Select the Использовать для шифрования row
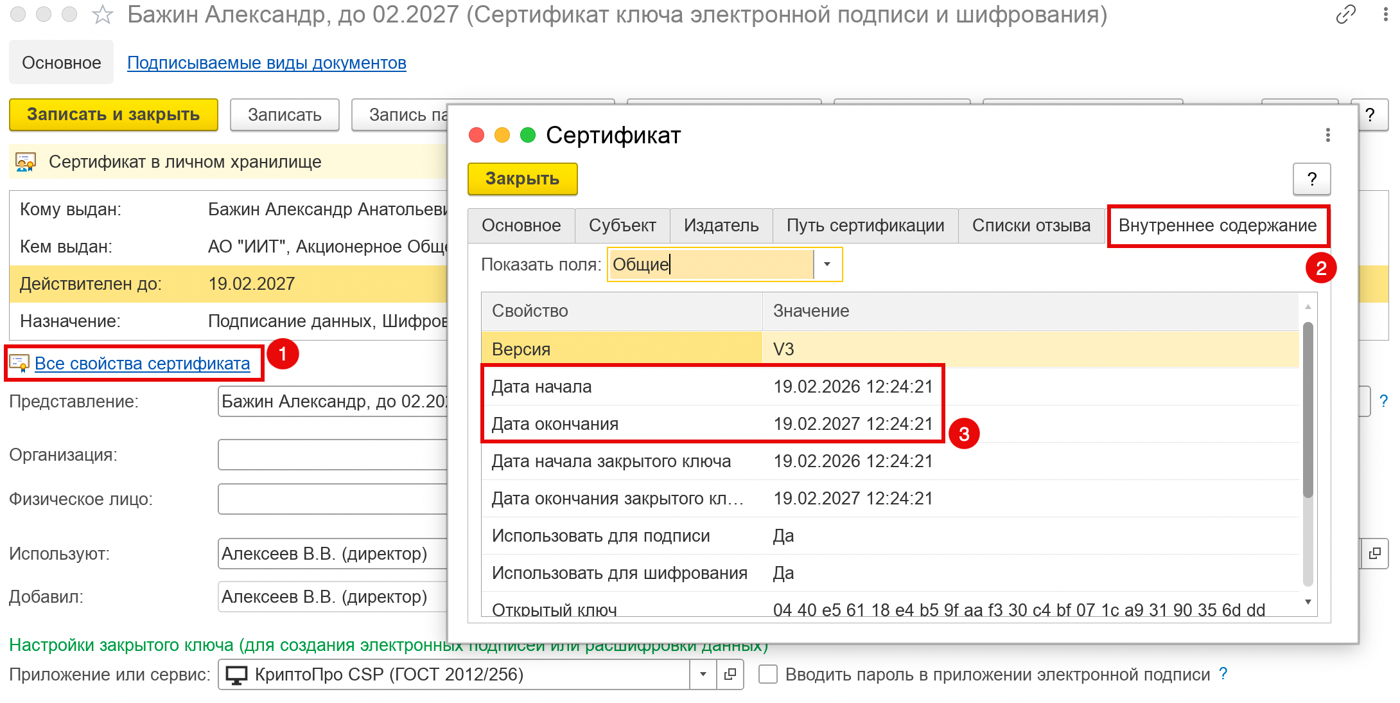This screenshot has width=1400, height=703. coord(890,573)
